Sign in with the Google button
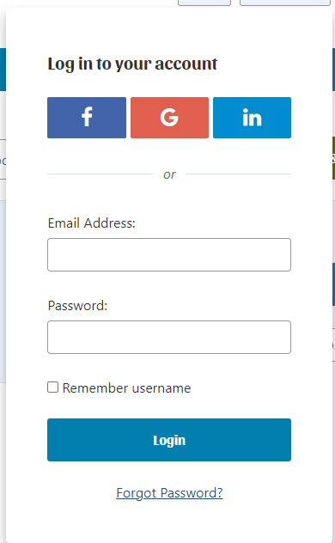 169,118
